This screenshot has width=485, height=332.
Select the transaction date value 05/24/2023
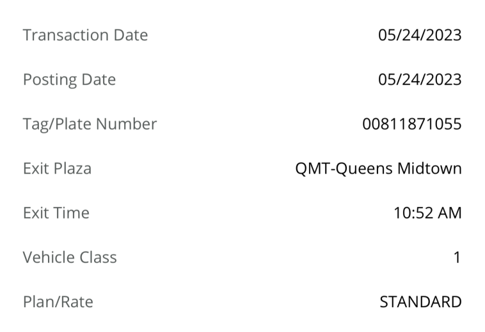(x=420, y=35)
